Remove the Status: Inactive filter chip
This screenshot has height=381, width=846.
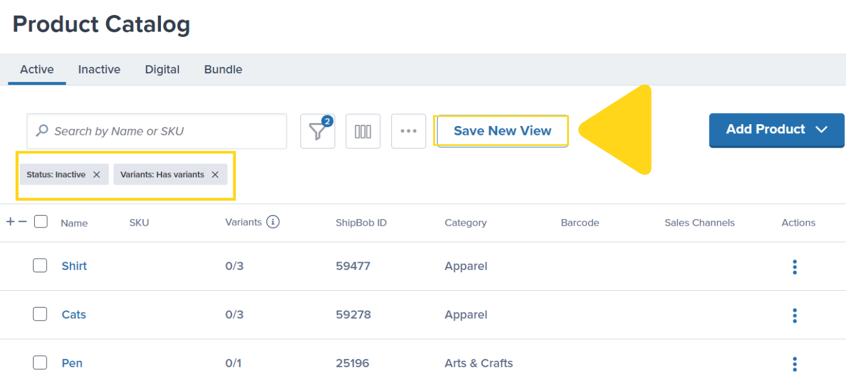(x=96, y=174)
